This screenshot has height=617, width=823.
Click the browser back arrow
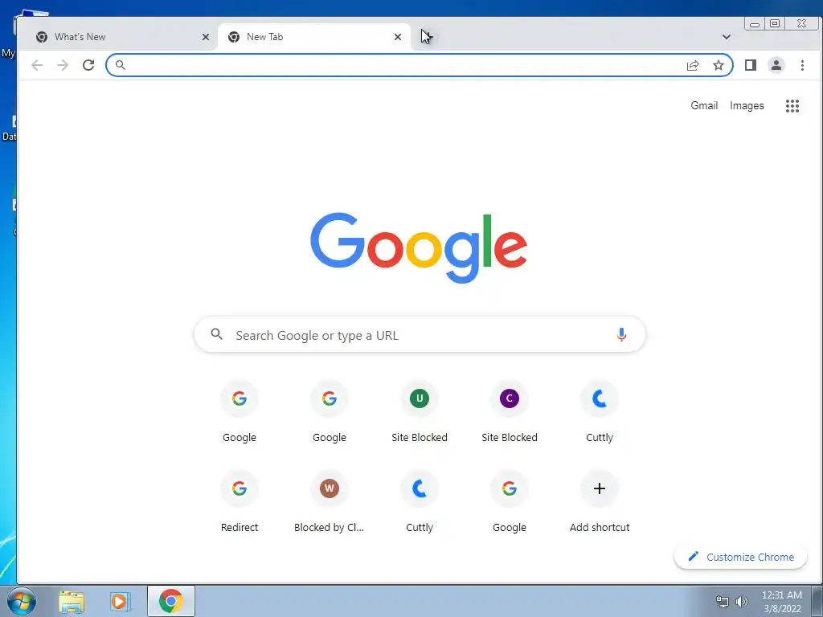tap(37, 65)
